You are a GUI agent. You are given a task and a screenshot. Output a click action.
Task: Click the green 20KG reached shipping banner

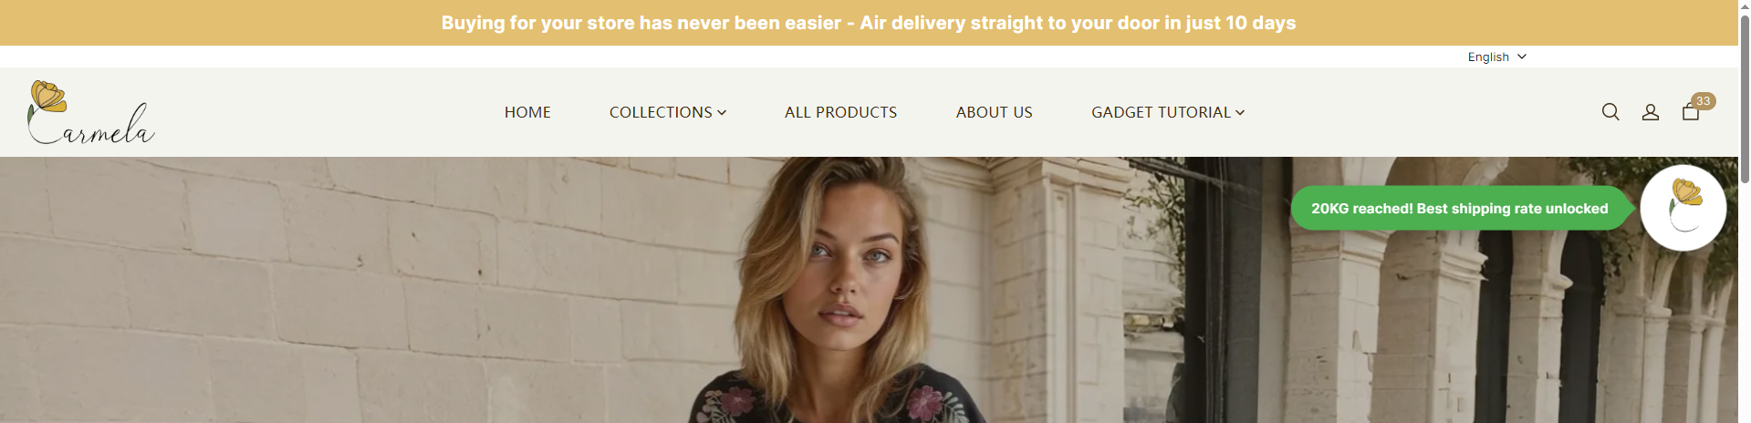1459,209
